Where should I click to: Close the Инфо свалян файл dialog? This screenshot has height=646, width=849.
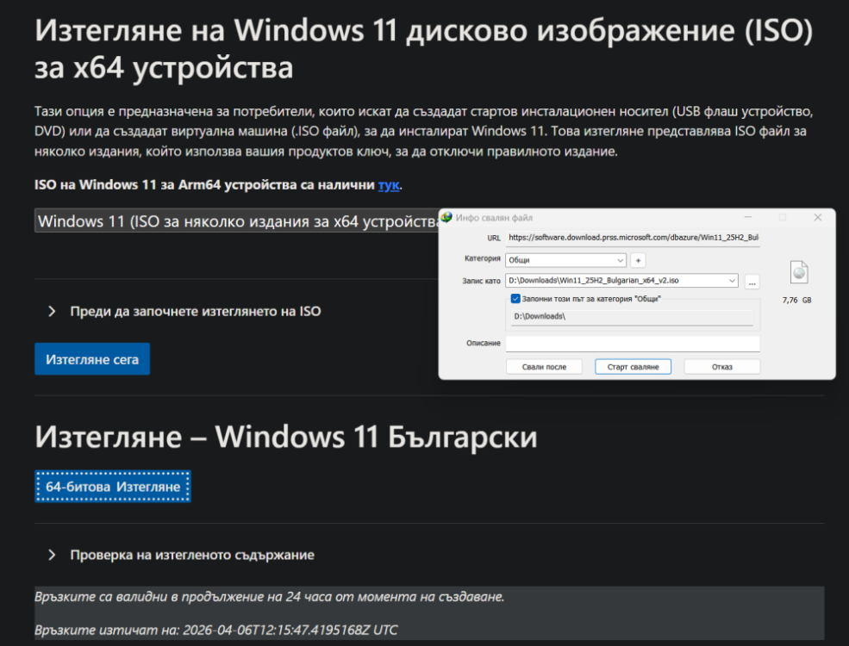click(x=818, y=218)
